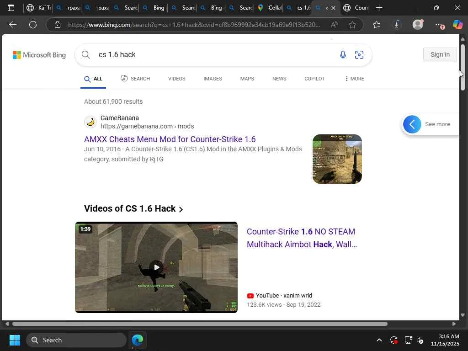Viewport: 468px width, 351px height.
Task: Select the ALL results tab
Action: click(93, 79)
